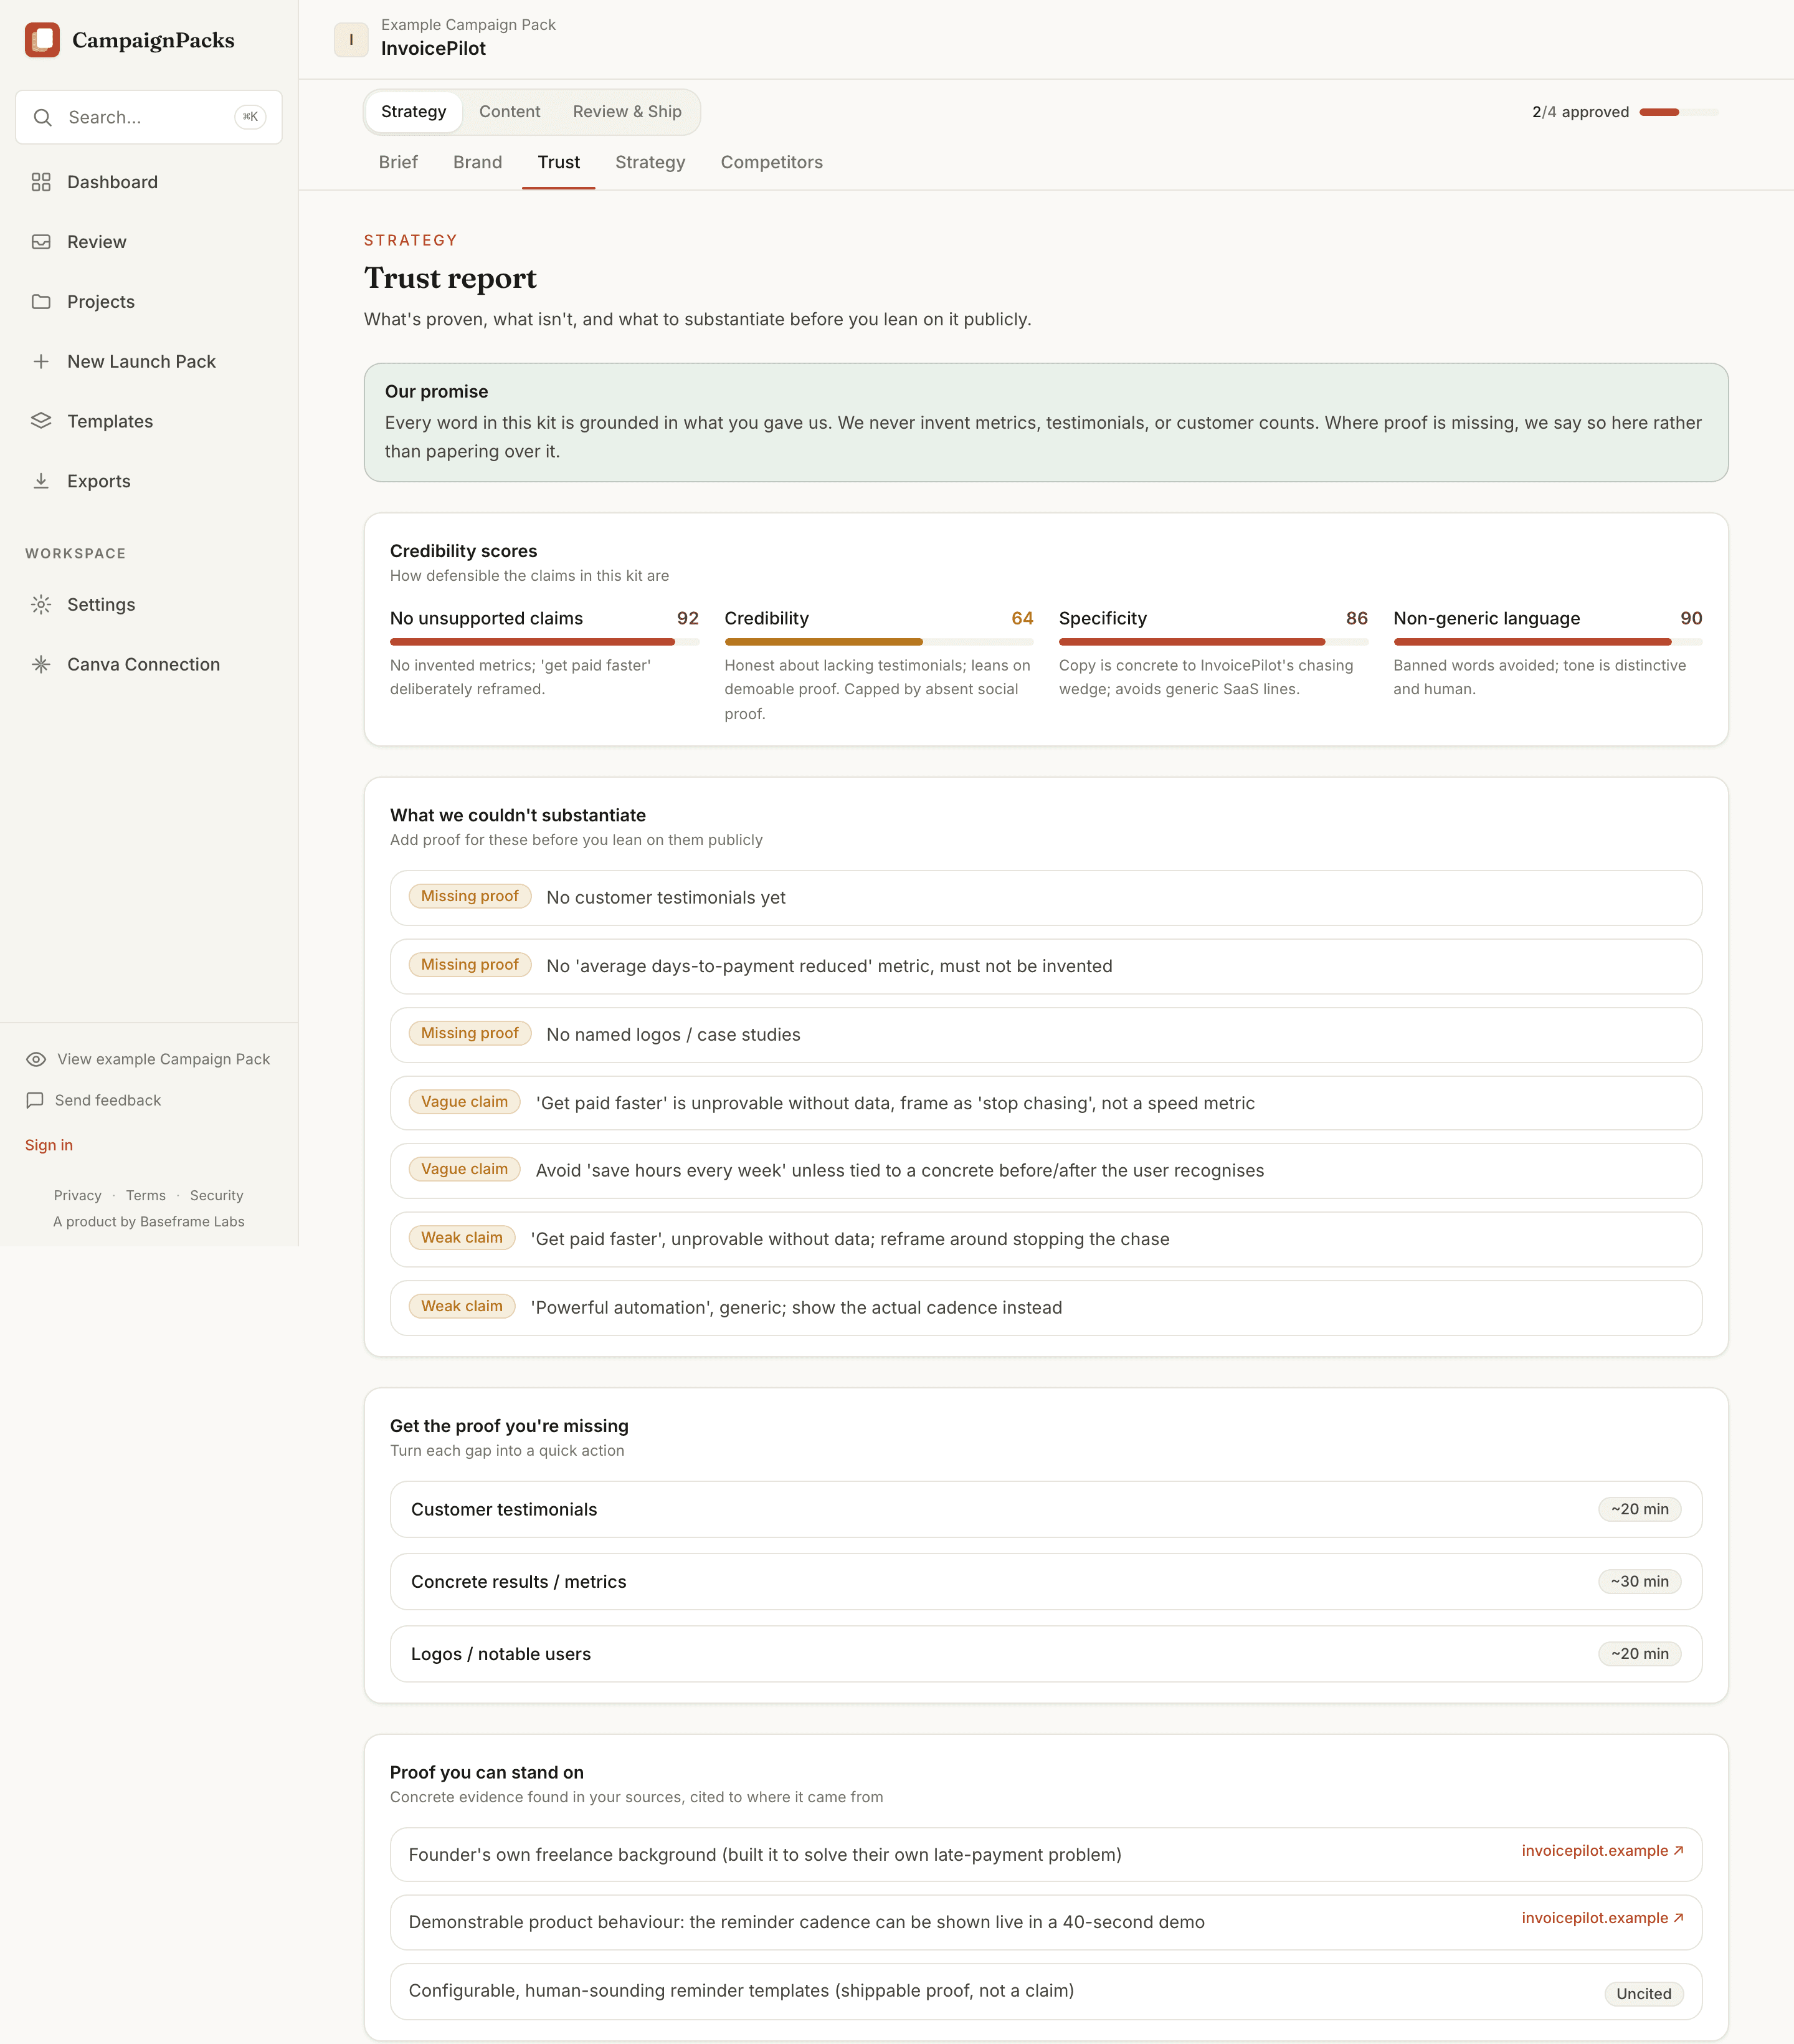Image resolution: width=1794 pixels, height=2044 pixels.
Task: Click the Our promise banner
Action: 1045,422
